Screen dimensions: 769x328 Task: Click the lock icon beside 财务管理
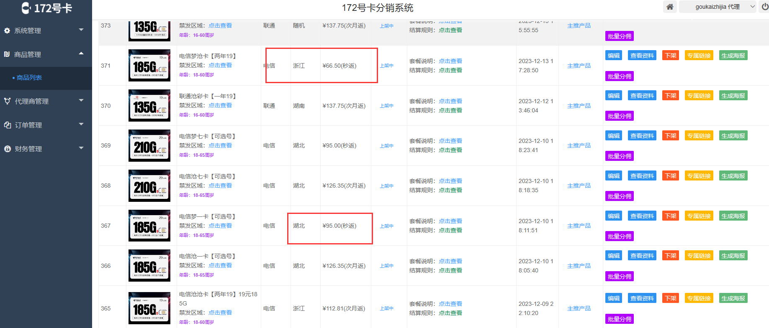pyautogui.click(x=7, y=149)
